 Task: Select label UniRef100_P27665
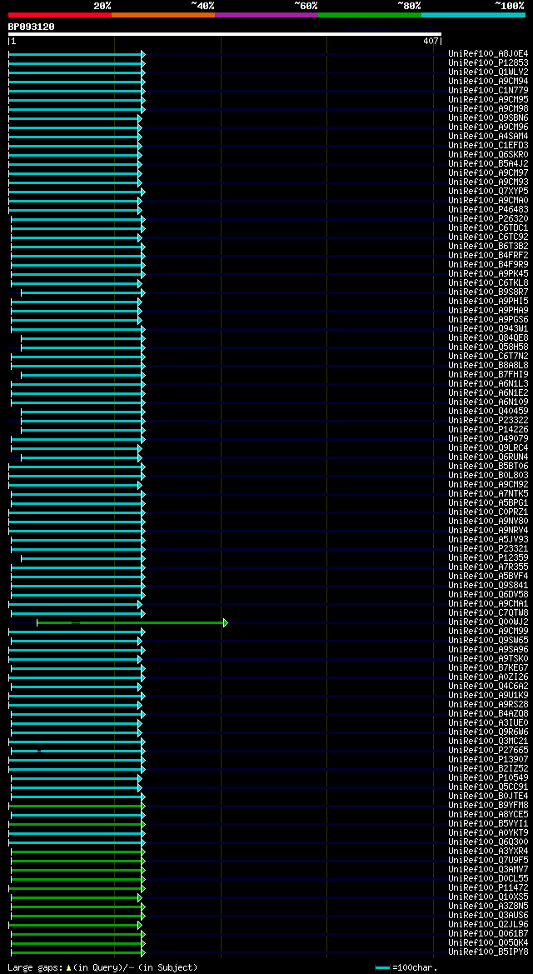[488, 751]
